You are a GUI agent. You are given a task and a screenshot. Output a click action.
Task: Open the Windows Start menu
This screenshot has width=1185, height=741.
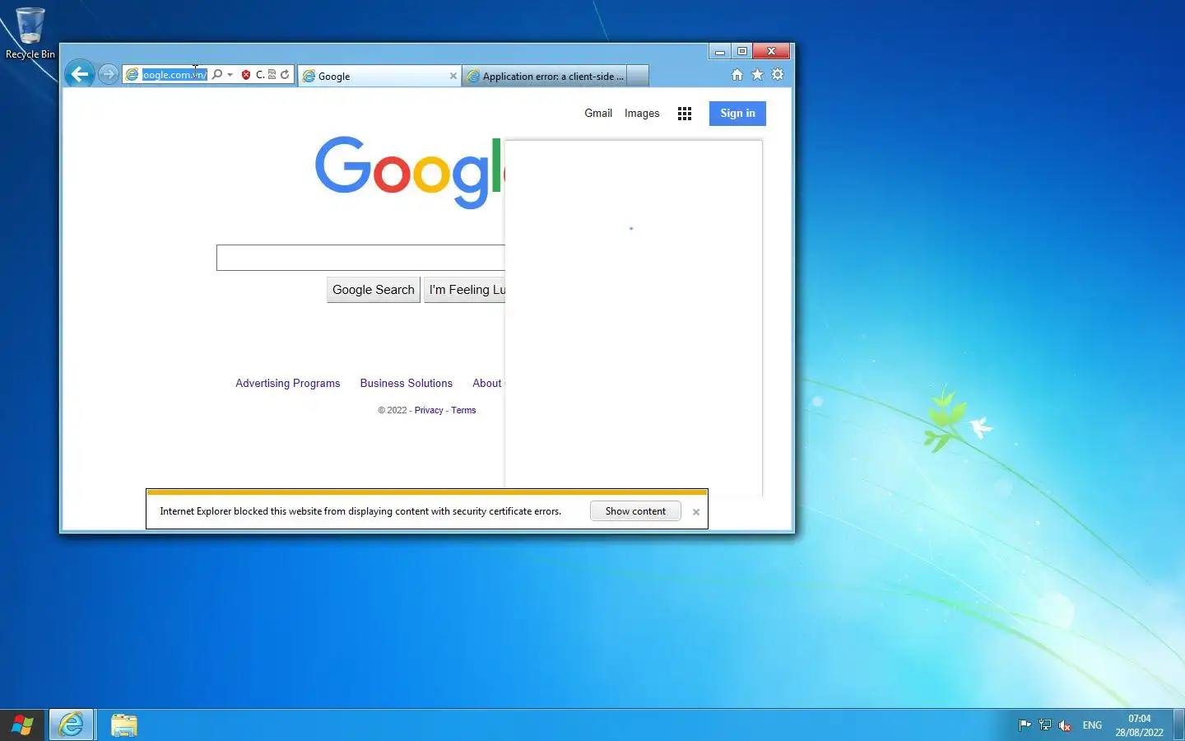[x=22, y=725]
